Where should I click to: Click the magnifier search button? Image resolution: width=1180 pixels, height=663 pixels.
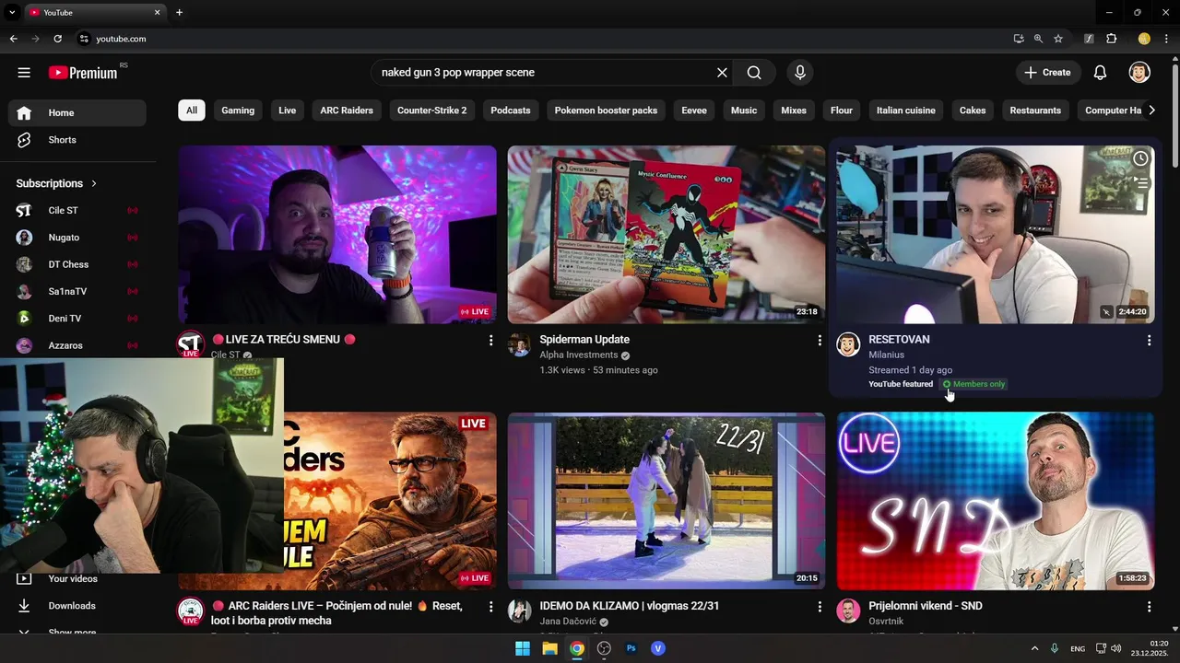754,73
